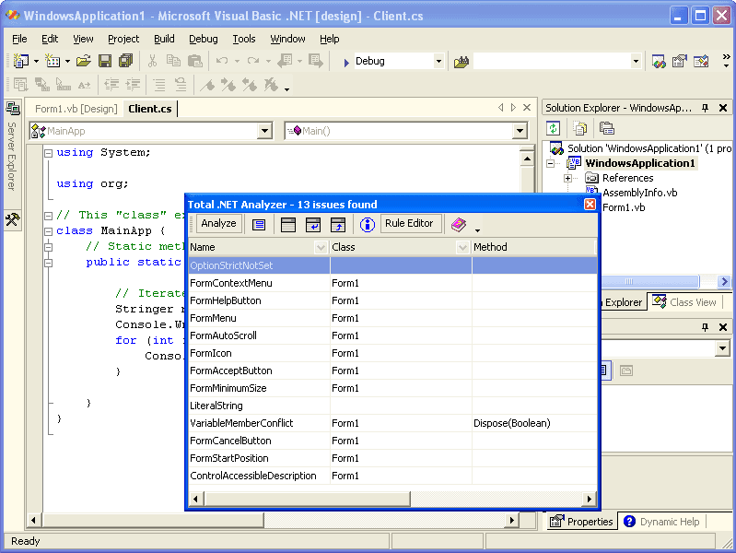Click the Start debugging play arrow
Viewport: 736px width, 553px height.
click(x=346, y=62)
